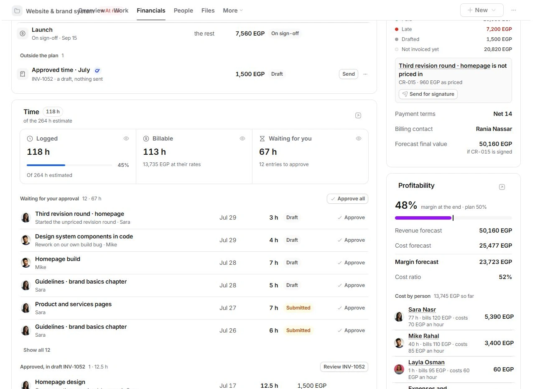Click the Logged hours 45% progress bar
Screen dimensions: 535x389
(x=69, y=165)
